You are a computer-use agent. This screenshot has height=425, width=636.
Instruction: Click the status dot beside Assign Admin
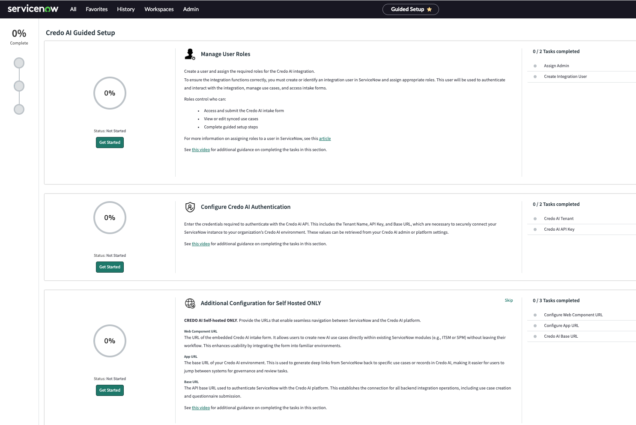point(535,66)
